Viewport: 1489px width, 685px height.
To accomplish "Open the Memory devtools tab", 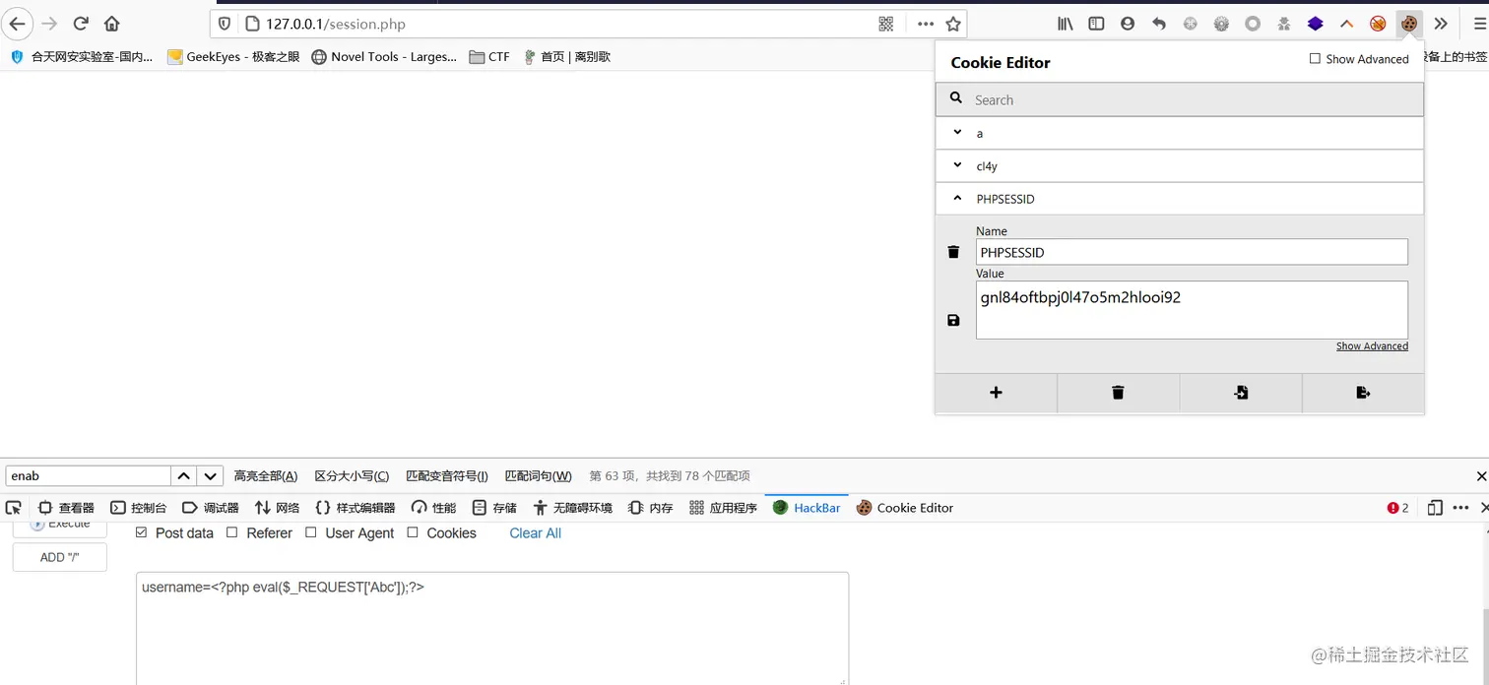I will click(651, 508).
